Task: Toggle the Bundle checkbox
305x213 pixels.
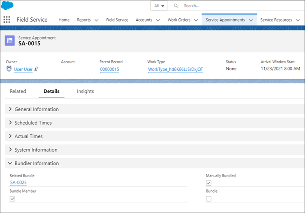Action: coord(208,199)
